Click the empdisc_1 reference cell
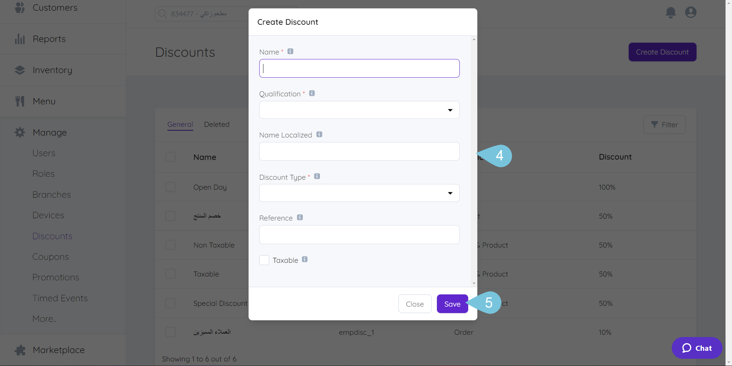The width and height of the screenshot is (732, 366). (356, 332)
